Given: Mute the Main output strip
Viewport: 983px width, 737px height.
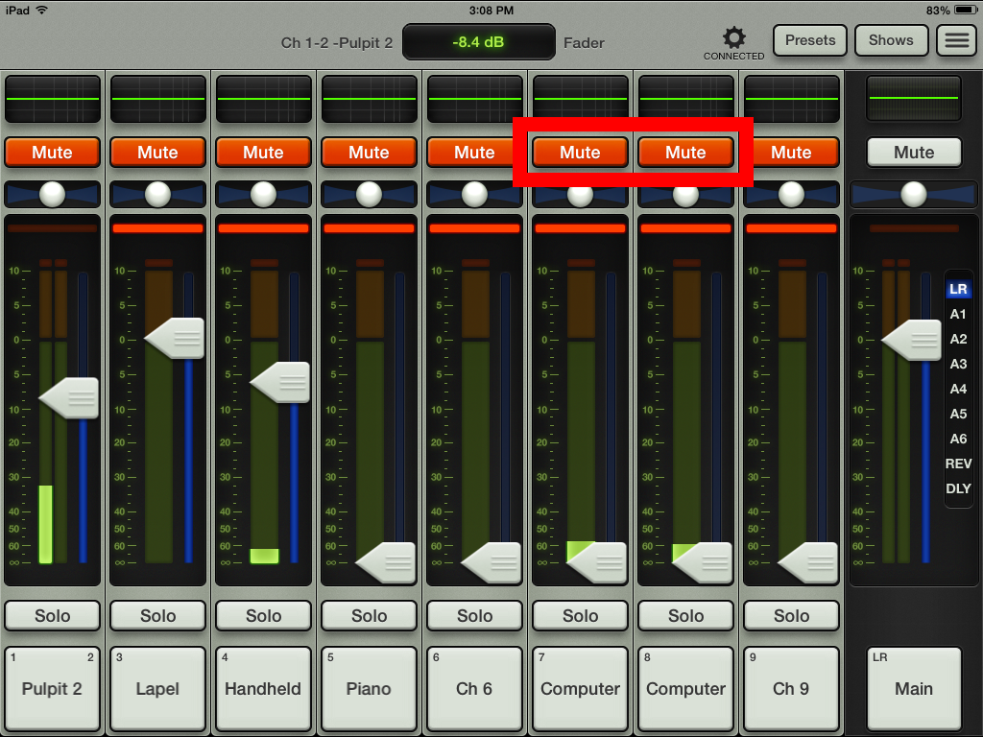Looking at the screenshot, I should (x=913, y=152).
